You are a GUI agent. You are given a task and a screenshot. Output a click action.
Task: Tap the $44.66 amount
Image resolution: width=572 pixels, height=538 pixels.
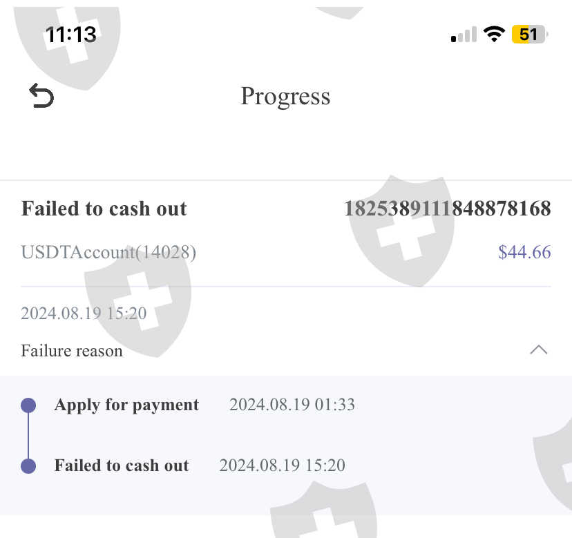click(x=524, y=252)
